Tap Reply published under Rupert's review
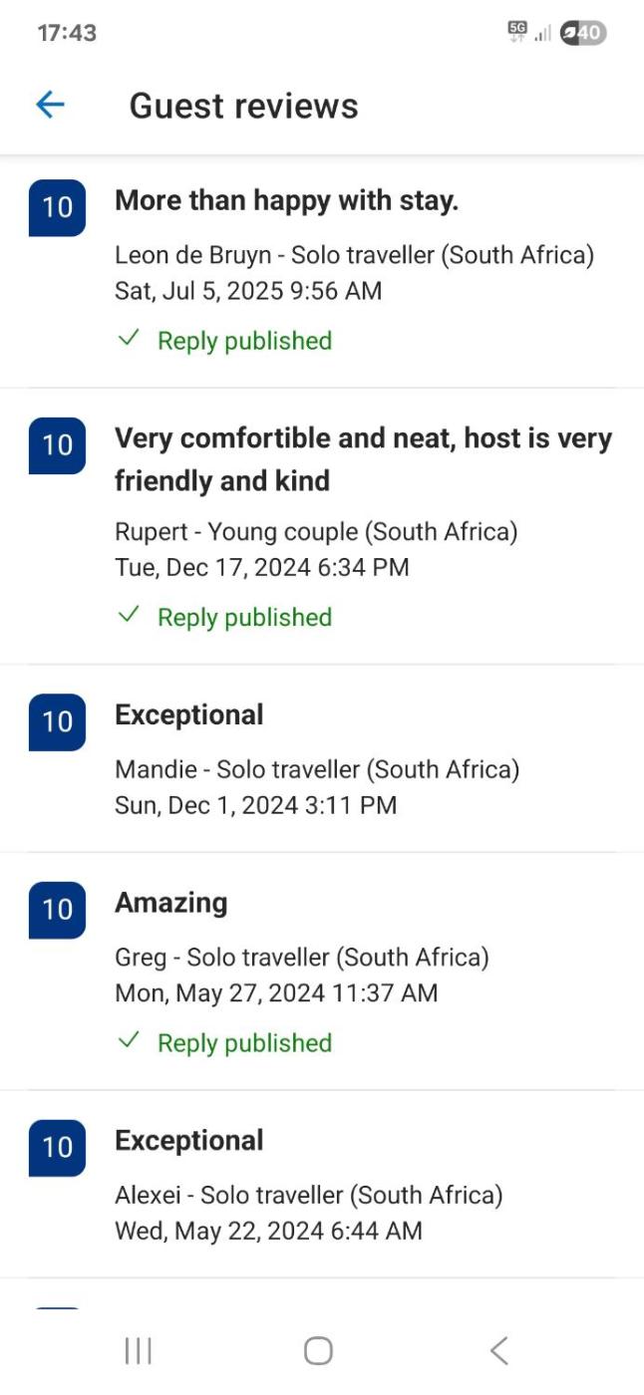The width and height of the screenshot is (644, 1395). tap(244, 618)
